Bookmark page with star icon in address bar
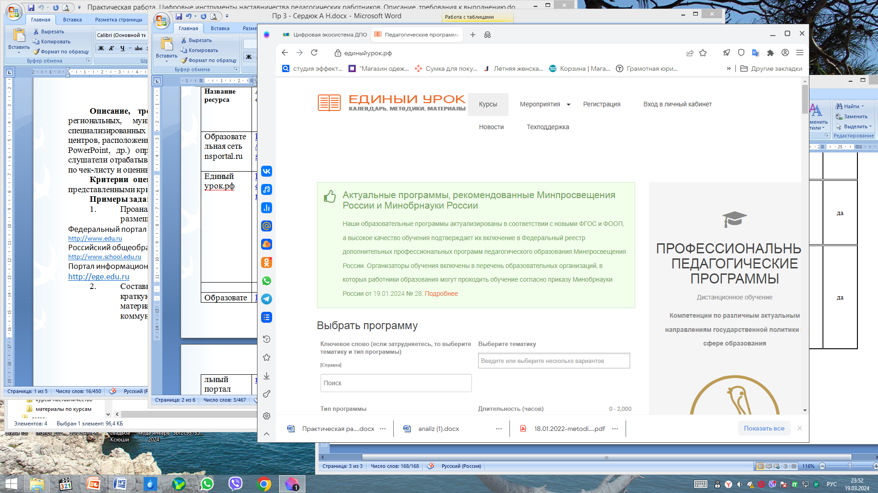 tap(703, 53)
